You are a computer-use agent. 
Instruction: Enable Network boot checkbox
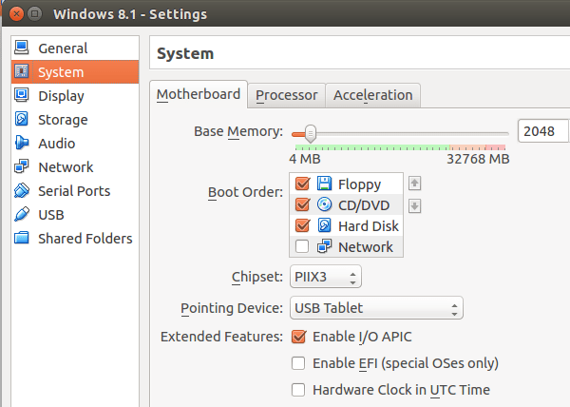coord(302,246)
